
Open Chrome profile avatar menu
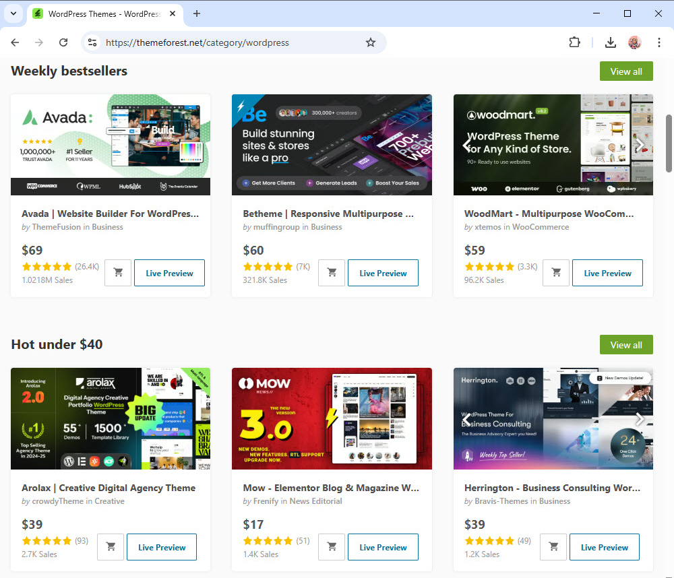click(634, 42)
